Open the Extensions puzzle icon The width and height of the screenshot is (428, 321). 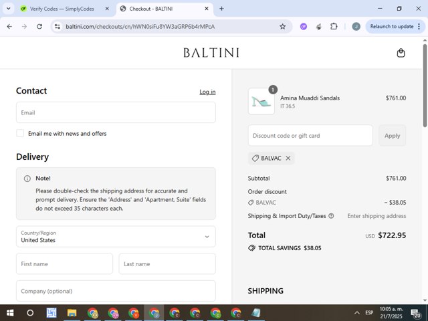point(334,27)
